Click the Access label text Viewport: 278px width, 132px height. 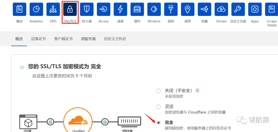(x=103, y=21)
